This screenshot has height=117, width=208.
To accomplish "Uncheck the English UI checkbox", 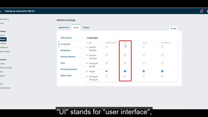I will pos(125,71).
